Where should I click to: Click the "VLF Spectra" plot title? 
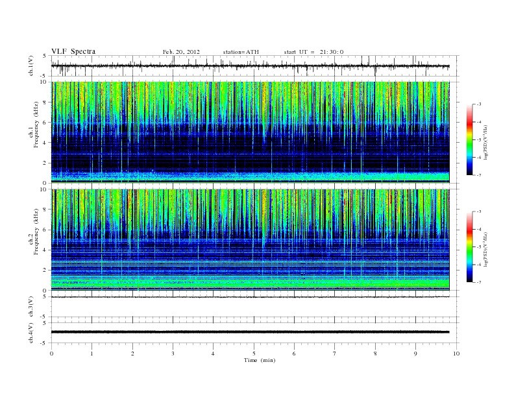(73, 51)
